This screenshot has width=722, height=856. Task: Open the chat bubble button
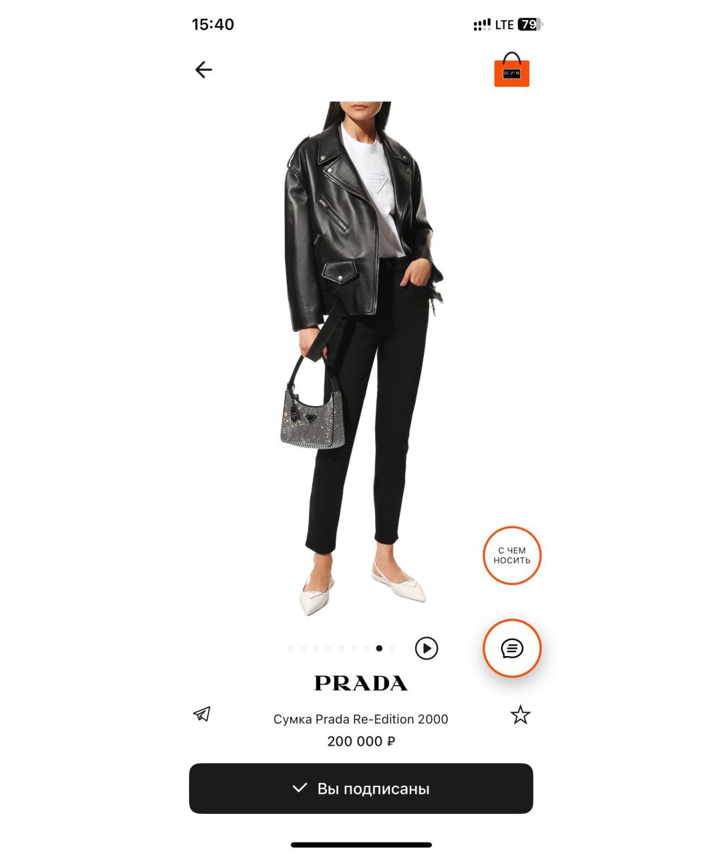512,648
